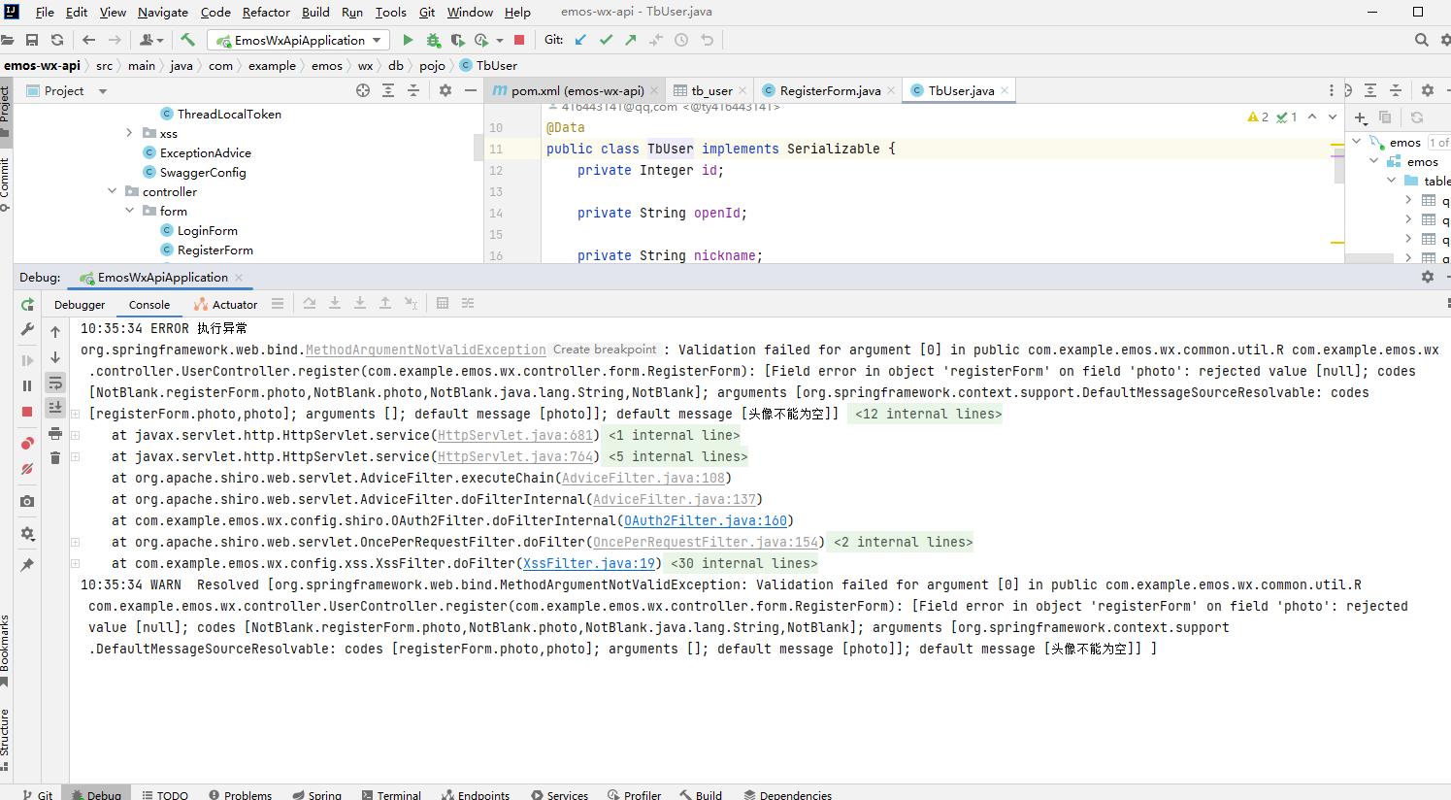Screen dimensions: 1451x800
Task: Toggle scroll to end of console
Action: [x=55, y=407]
